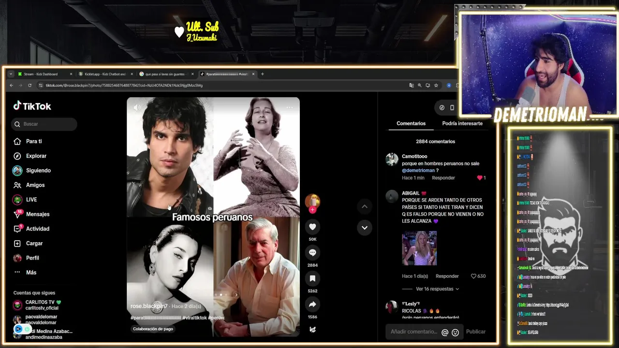Click the Añadir comentario field
Image resolution: width=619 pixels, height=348 pixels.
[x=413, y=332]
